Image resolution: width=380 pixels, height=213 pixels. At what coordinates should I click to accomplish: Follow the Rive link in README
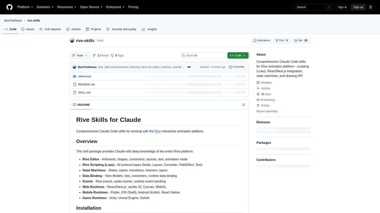coord(158,131)
